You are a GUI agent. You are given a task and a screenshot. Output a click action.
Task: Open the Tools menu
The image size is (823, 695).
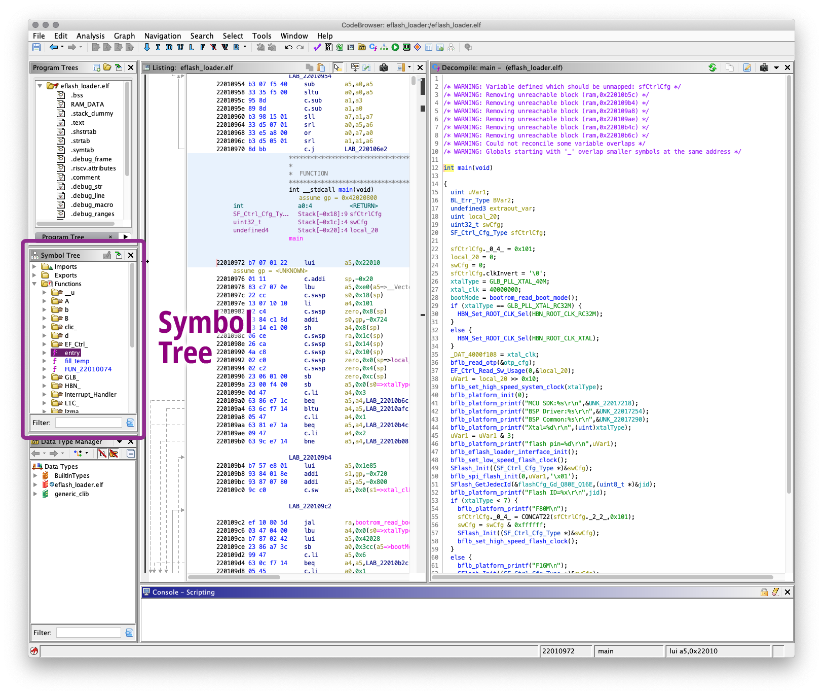pos(262,36)
